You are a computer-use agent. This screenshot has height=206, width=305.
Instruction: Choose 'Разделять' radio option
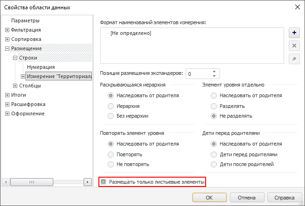point(214,106)
